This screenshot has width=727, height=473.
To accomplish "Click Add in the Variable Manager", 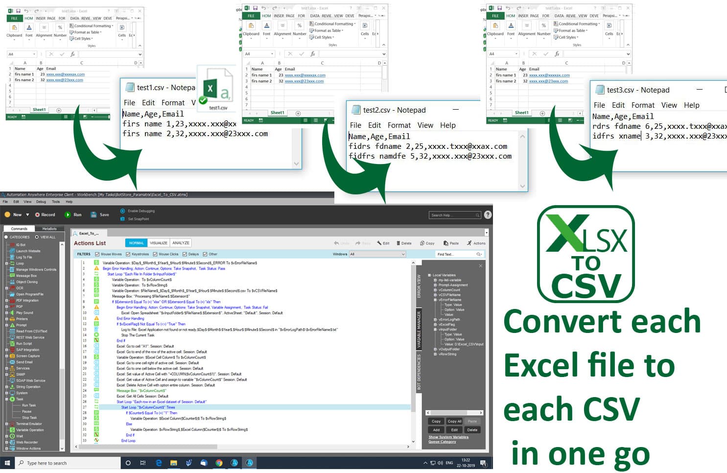I will tap(436, 430).
